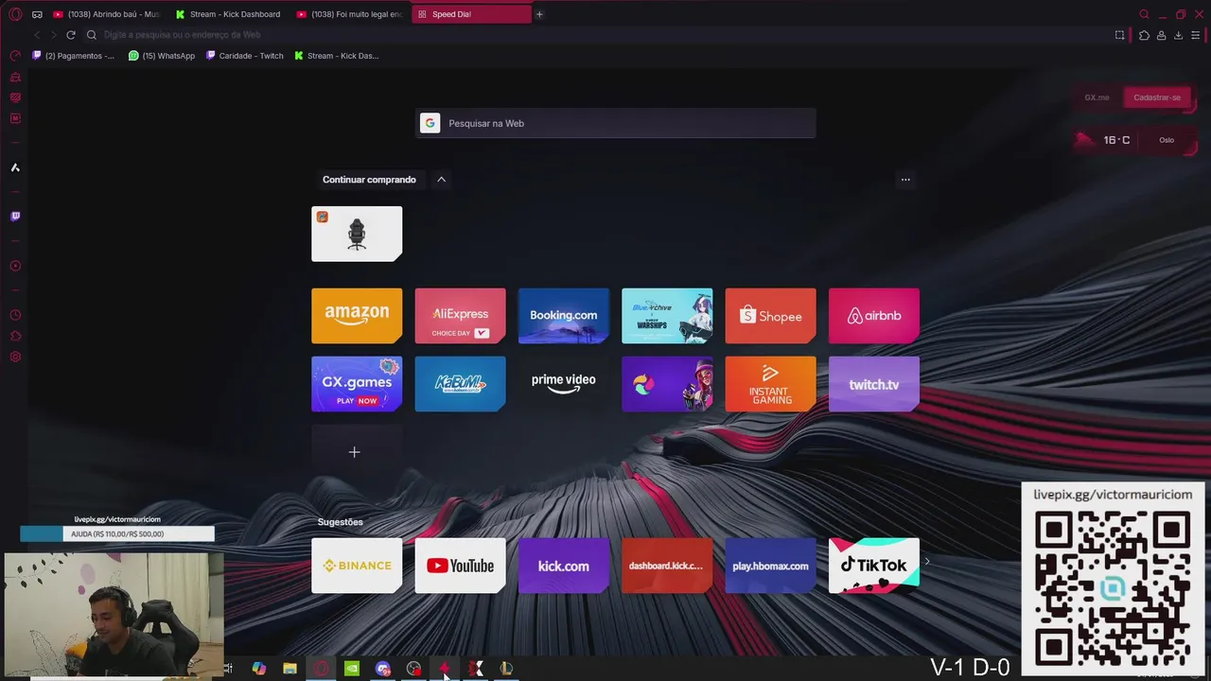Open the account profile icon in toolbar

tap(1161, 35)
